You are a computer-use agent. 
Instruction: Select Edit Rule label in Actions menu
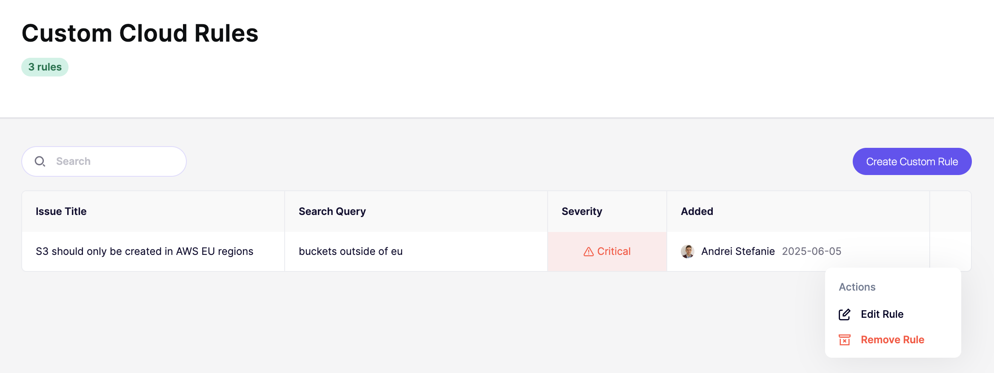[882, 314]
